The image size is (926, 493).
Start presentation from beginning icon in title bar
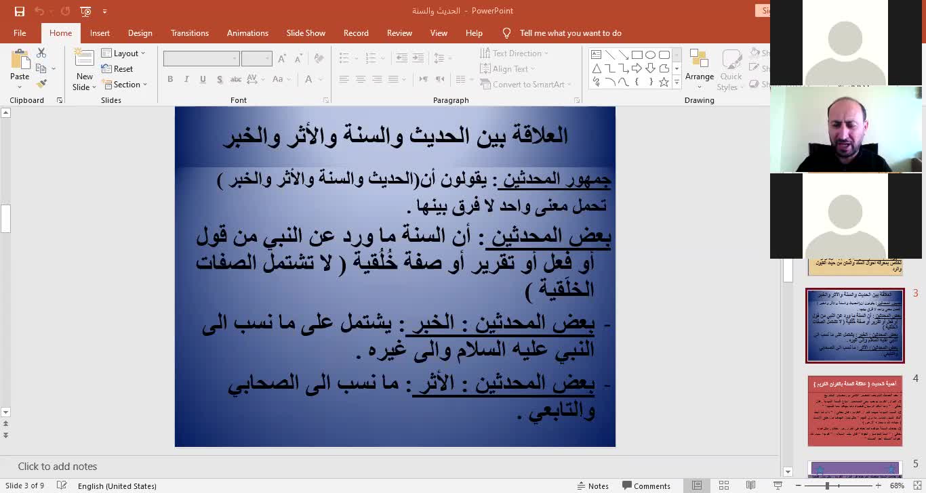pos(85,11)
